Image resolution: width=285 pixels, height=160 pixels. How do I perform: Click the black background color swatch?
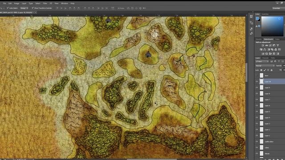tap(259, 20)
